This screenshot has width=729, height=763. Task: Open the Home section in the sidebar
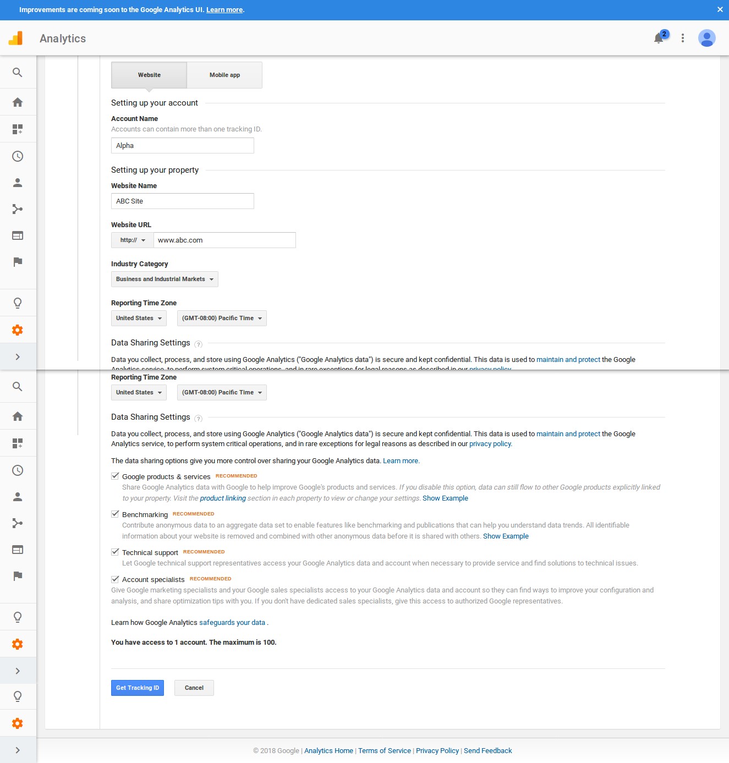(18, 102)
